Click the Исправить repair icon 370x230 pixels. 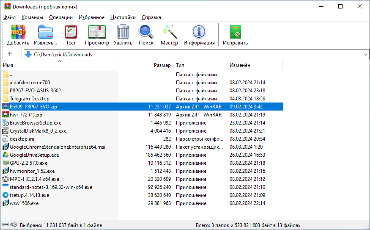pyautogui.click(x=235, y=32)
